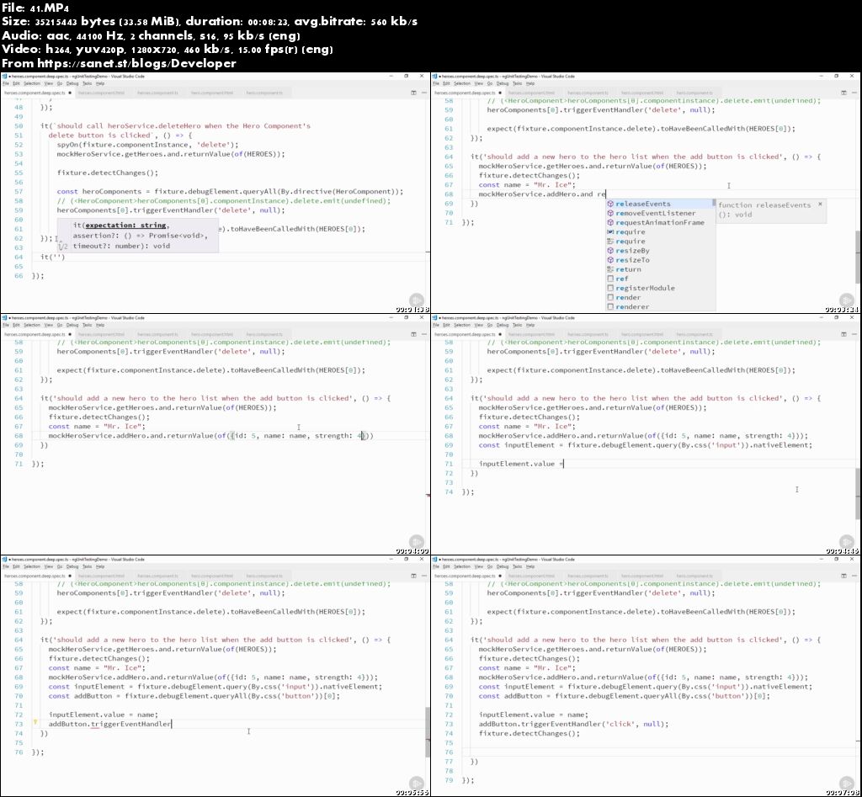The height and width of the screenshot is (797, 862).
Task: Pick the registerModule suggestion icon
Action: 610,288
